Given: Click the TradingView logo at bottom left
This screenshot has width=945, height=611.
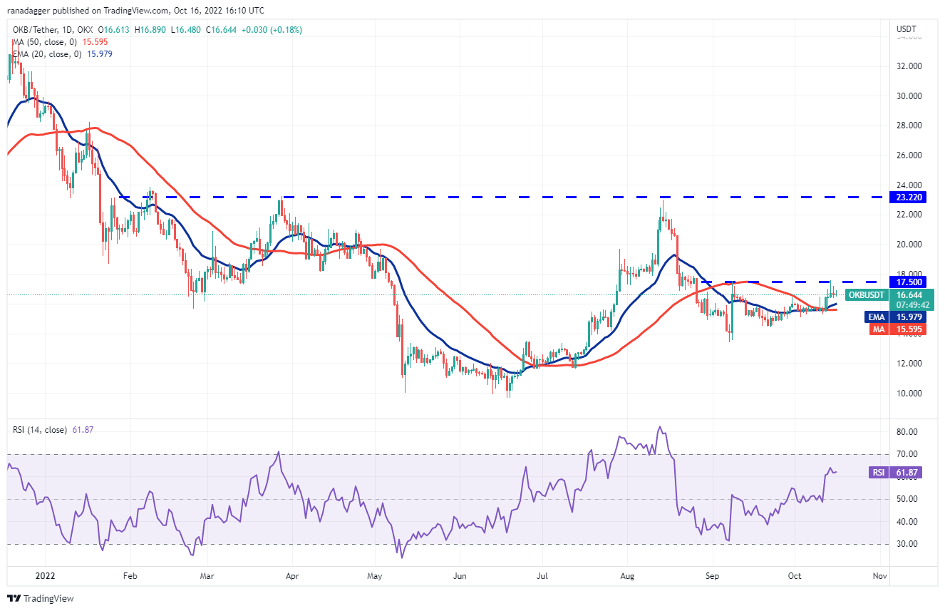Looking at the screenshot, I should click(x=40, y=598).
